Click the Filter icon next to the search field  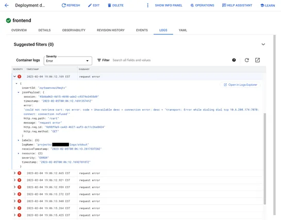coord(99,60)
